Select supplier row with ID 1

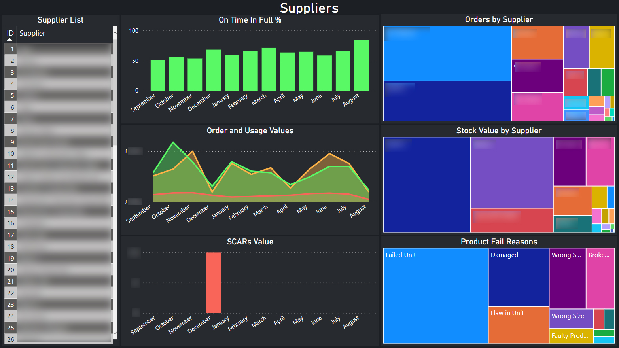(x=59, y=49)
